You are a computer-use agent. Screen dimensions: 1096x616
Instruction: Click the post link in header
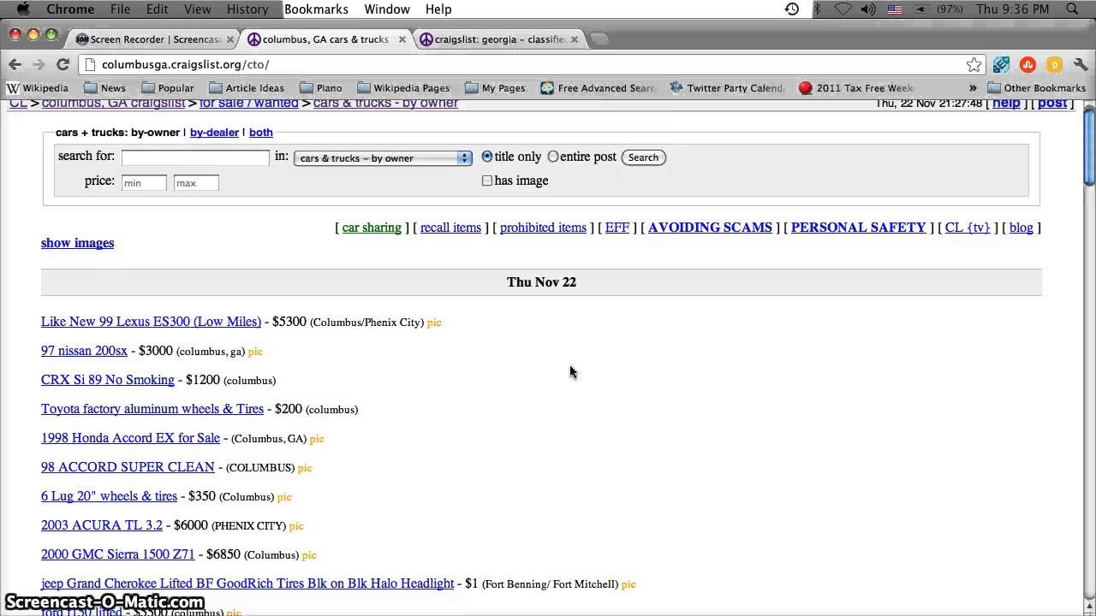click(1052, 103)
